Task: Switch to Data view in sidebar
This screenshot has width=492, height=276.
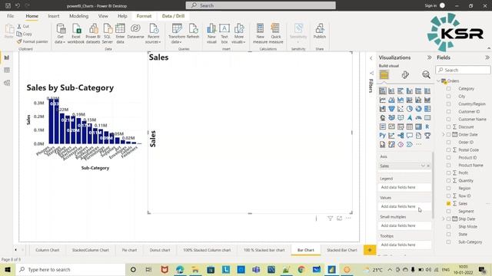Action: tap(7, 70)
